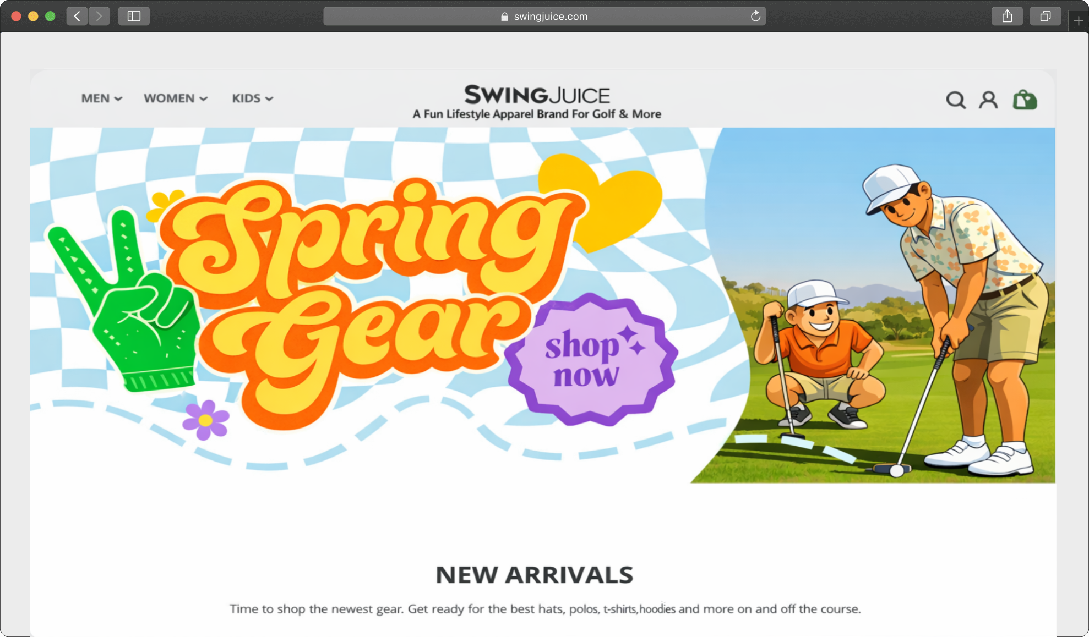Screen dimensions: 1089x637
Task: Open the site search magnifier icon
Action: pos(956,100)
